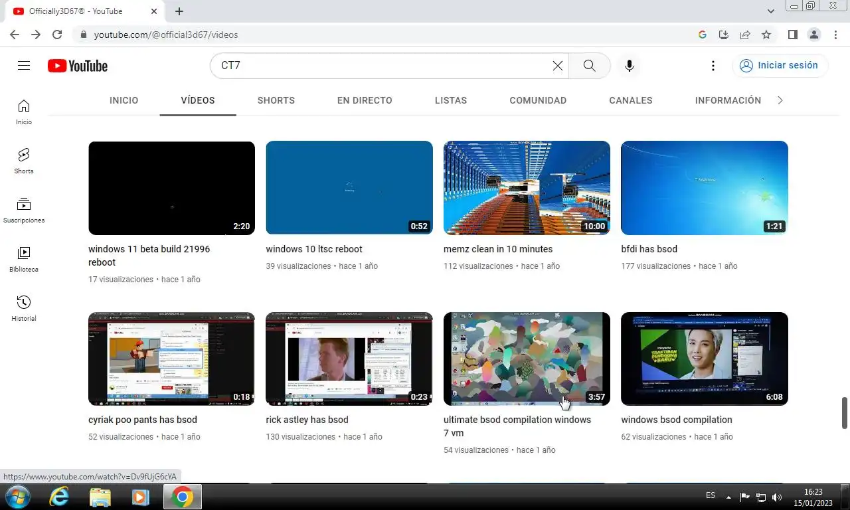Click the 2:20 black video thumbnail
Viewport: 850px width, 510px height.
coord(171,188)
